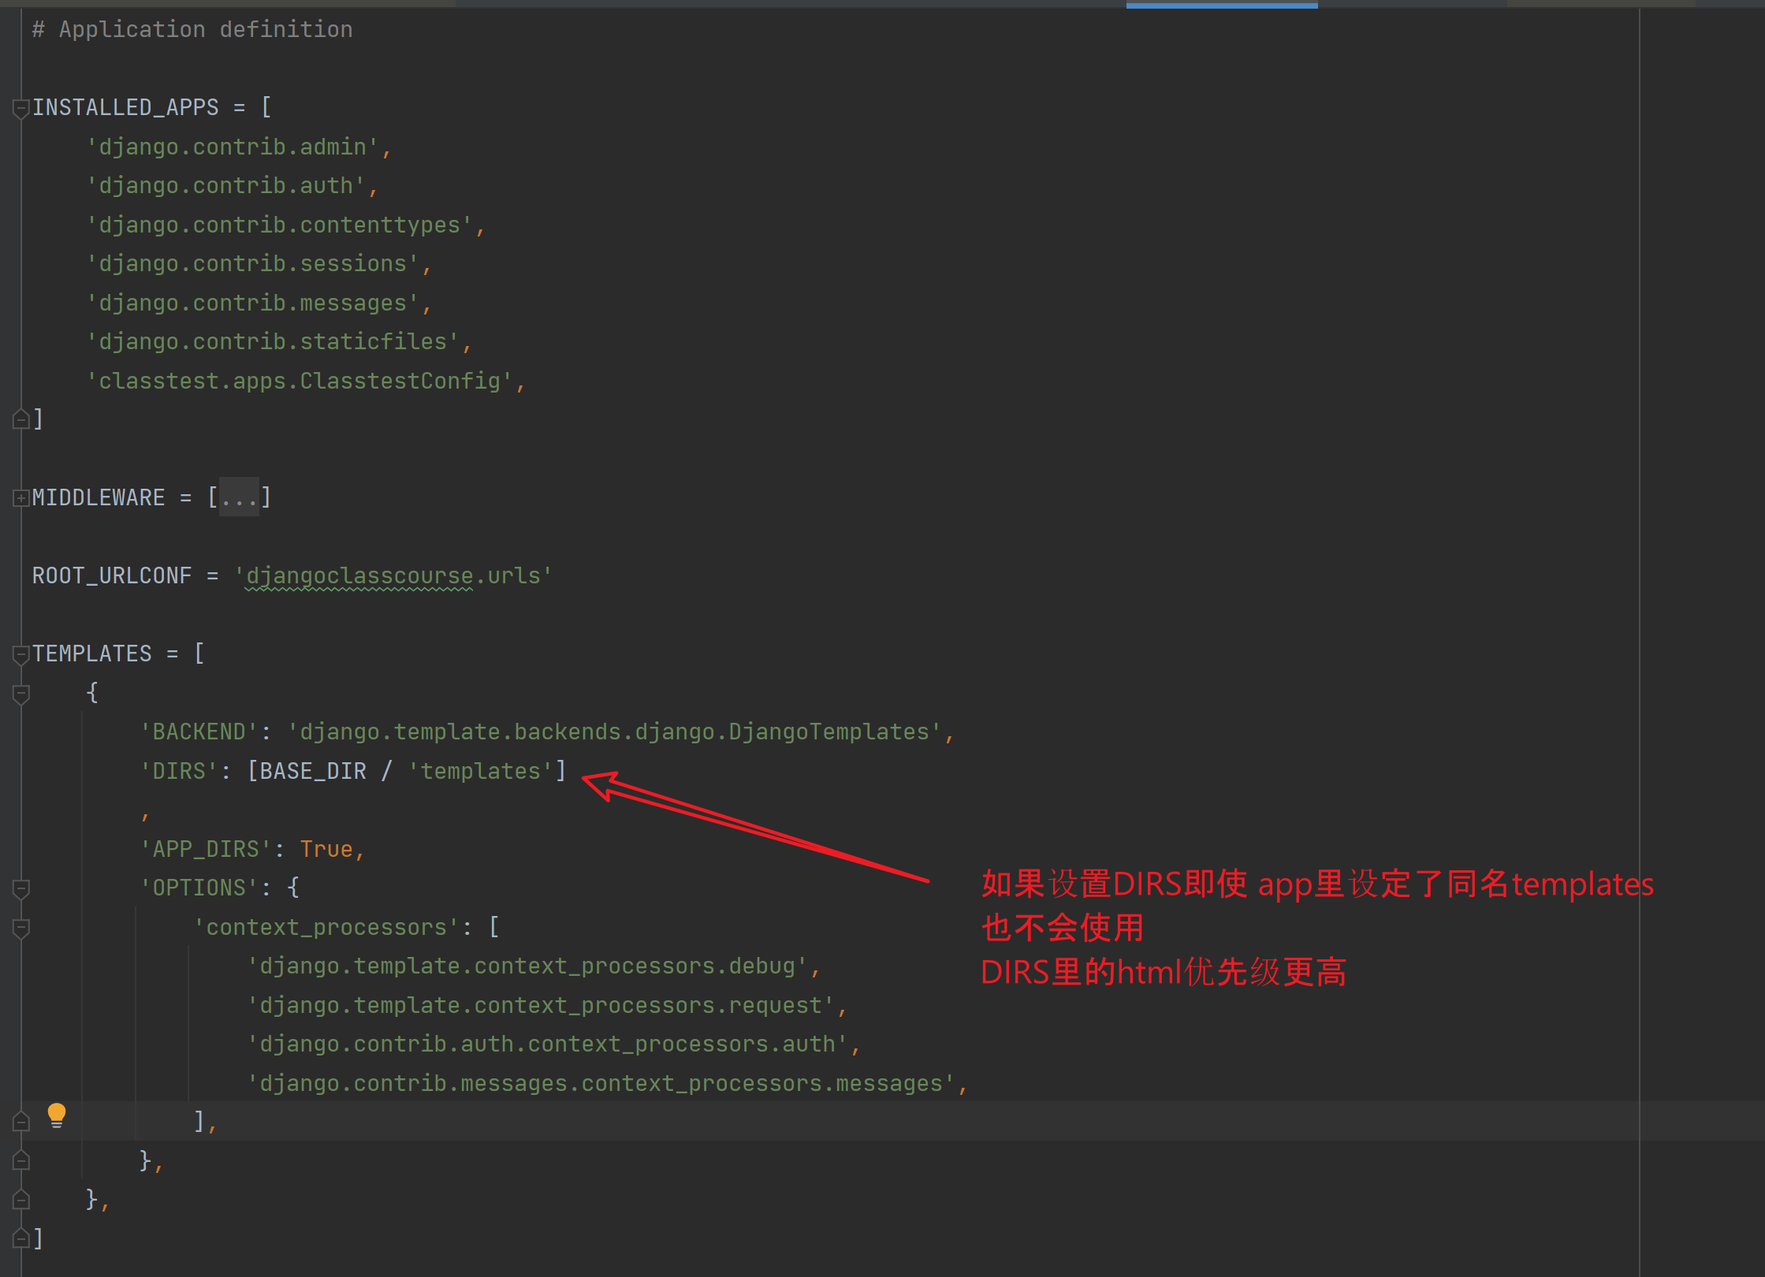The image size is (1765, 1277).
Task: Click the 'templates' string in DIRS
Action: [480, 771]
